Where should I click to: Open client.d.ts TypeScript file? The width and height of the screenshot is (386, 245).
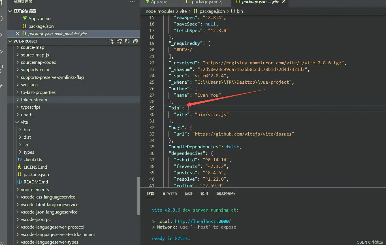pos(33,160)
